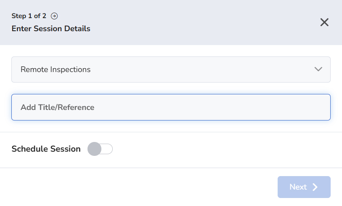Switch on session scheduling
This screenshot has height=206, width=342.
click(x=100, y=149)
